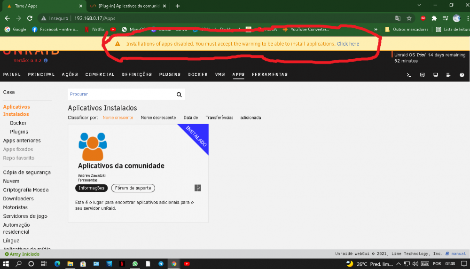Open the Chrome tab search dropdown arrow
Image resolution: width=470 pixels, height=269 pixels.
coord(419,5)
